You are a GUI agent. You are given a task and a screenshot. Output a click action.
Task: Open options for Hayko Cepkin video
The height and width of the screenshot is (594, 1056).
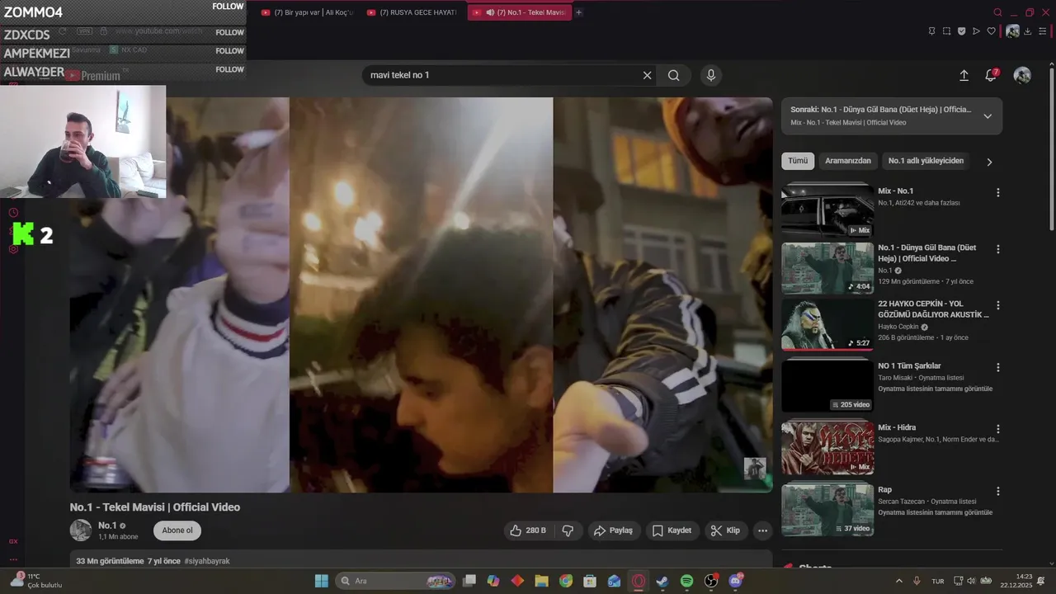(997, 305)
